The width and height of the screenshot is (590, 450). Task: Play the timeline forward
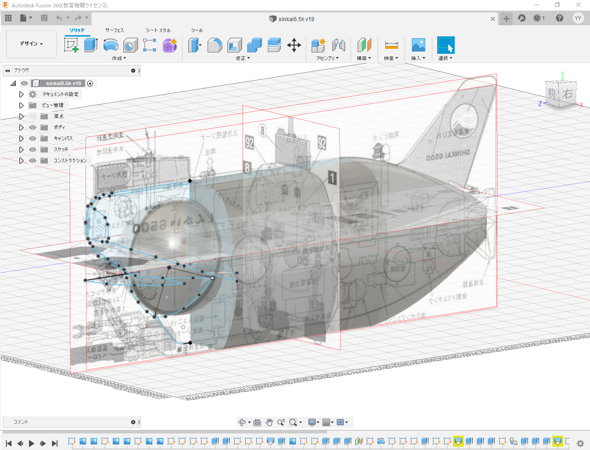pos(31,443)
